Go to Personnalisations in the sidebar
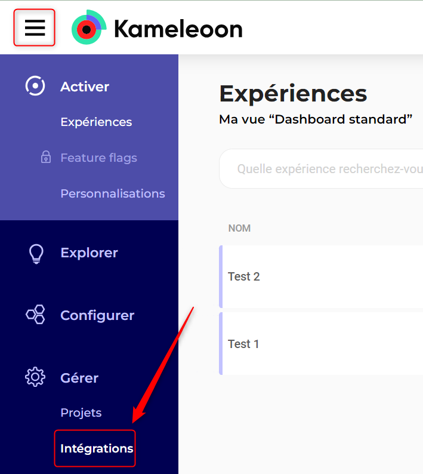Viewport: 423px width, 474px height. pos(112,193)
